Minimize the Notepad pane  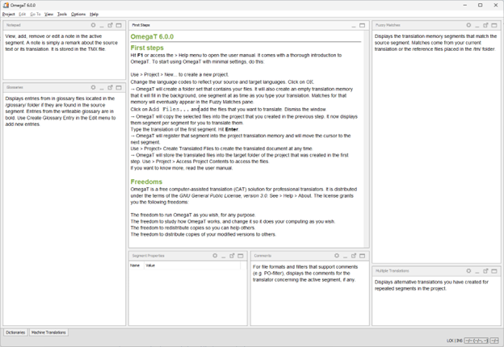pos(102,25)
